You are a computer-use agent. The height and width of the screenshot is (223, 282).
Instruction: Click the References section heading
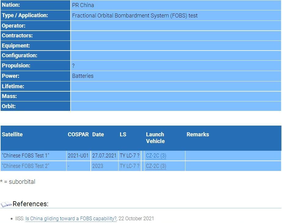coord(30,204)
